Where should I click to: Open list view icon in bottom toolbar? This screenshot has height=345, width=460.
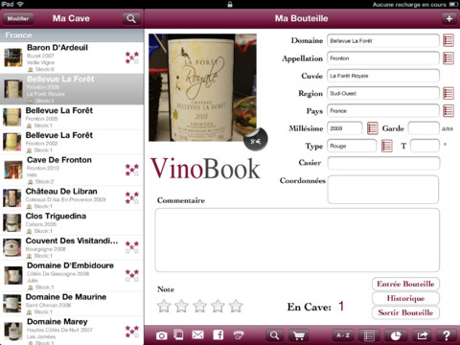[x=369, y=335]
